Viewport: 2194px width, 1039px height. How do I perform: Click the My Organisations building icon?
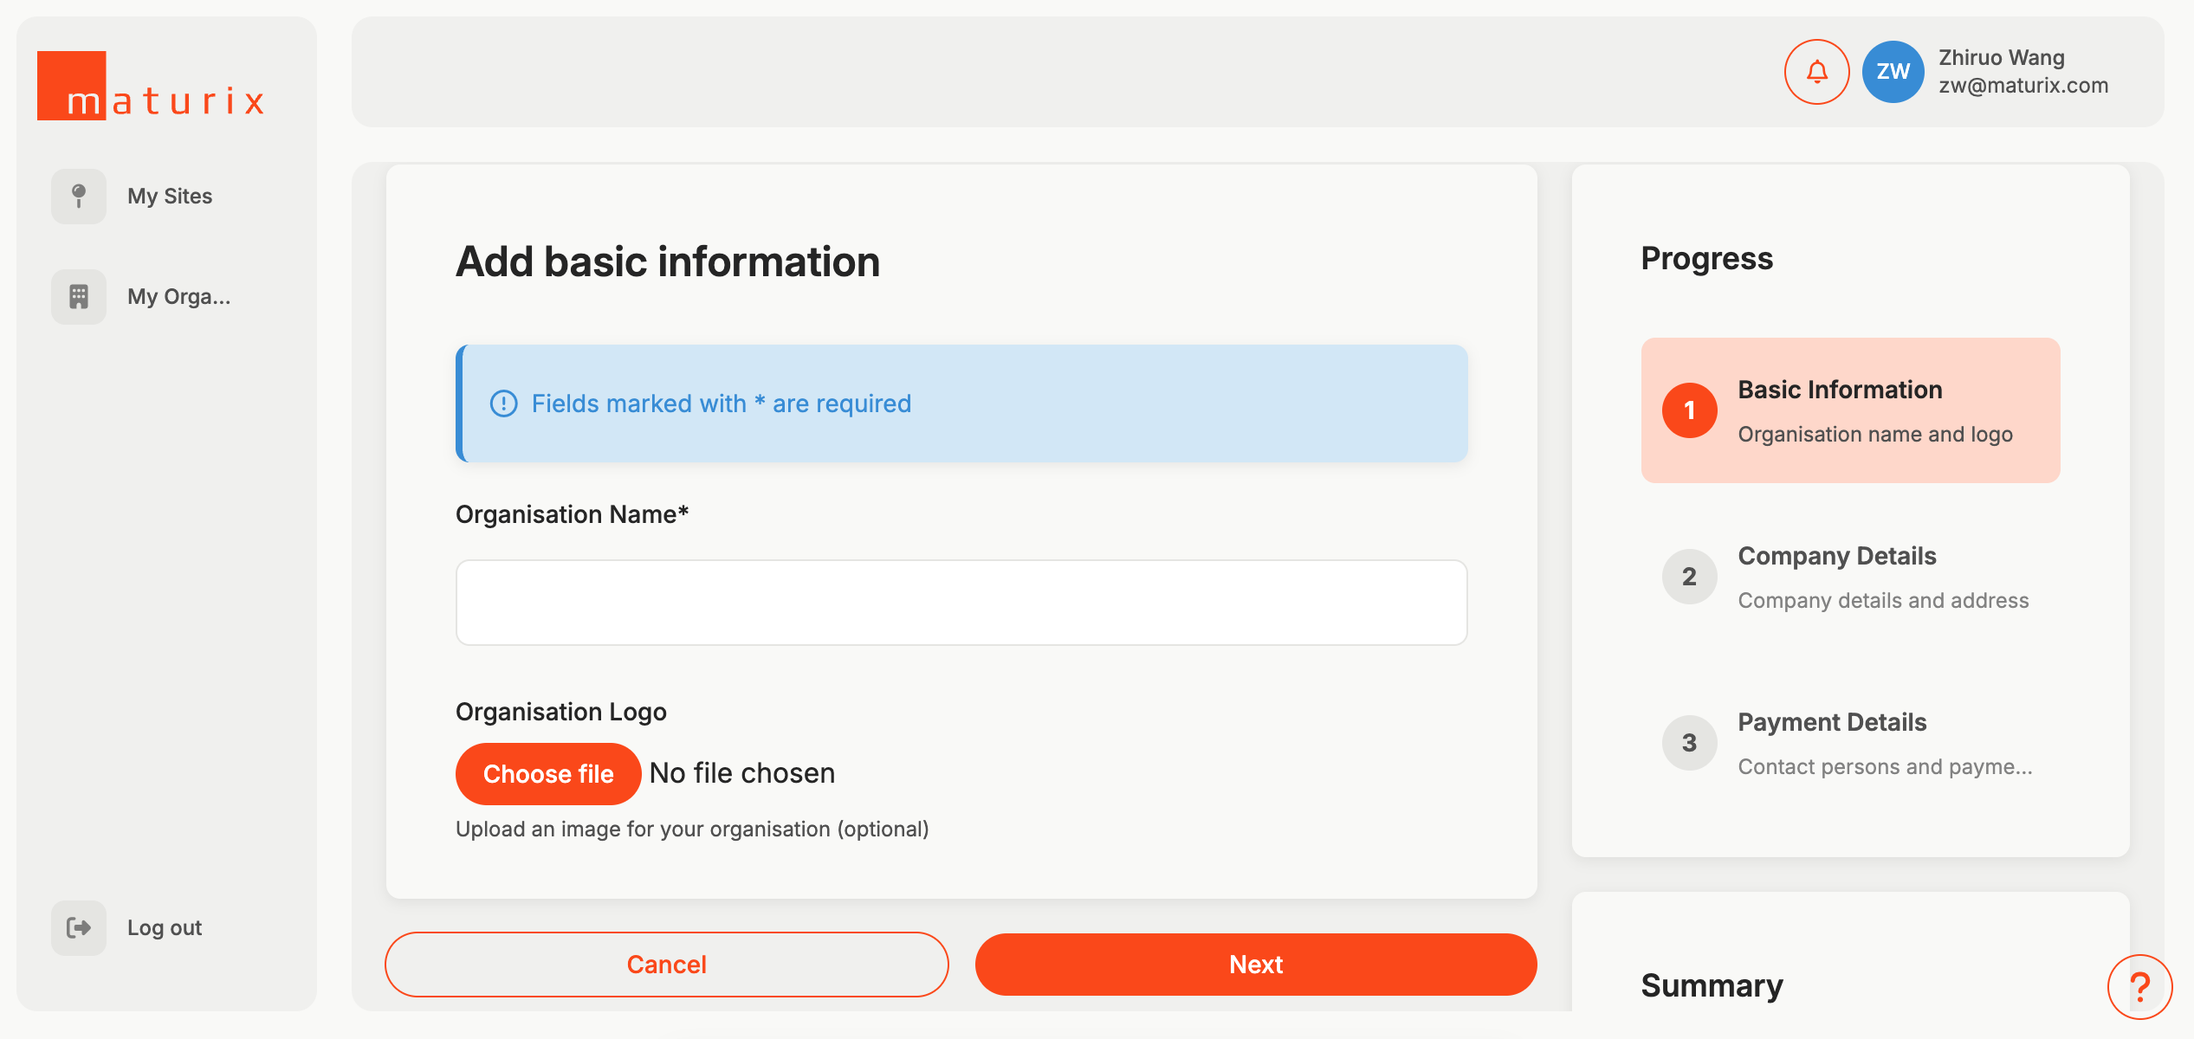(x=79, y=297)
